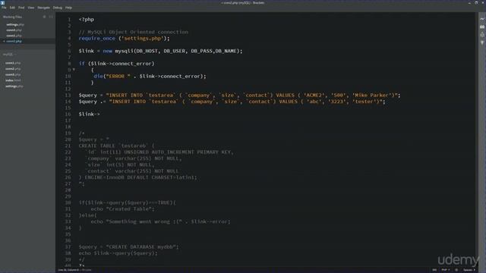Click line number 16 in the gutter
486x273 pixels.
pyautogui.click(x=68, y=115)
